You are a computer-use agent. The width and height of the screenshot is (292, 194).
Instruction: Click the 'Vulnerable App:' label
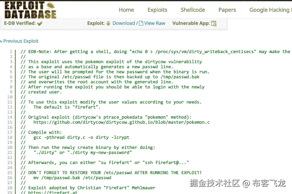pos(191,23)
